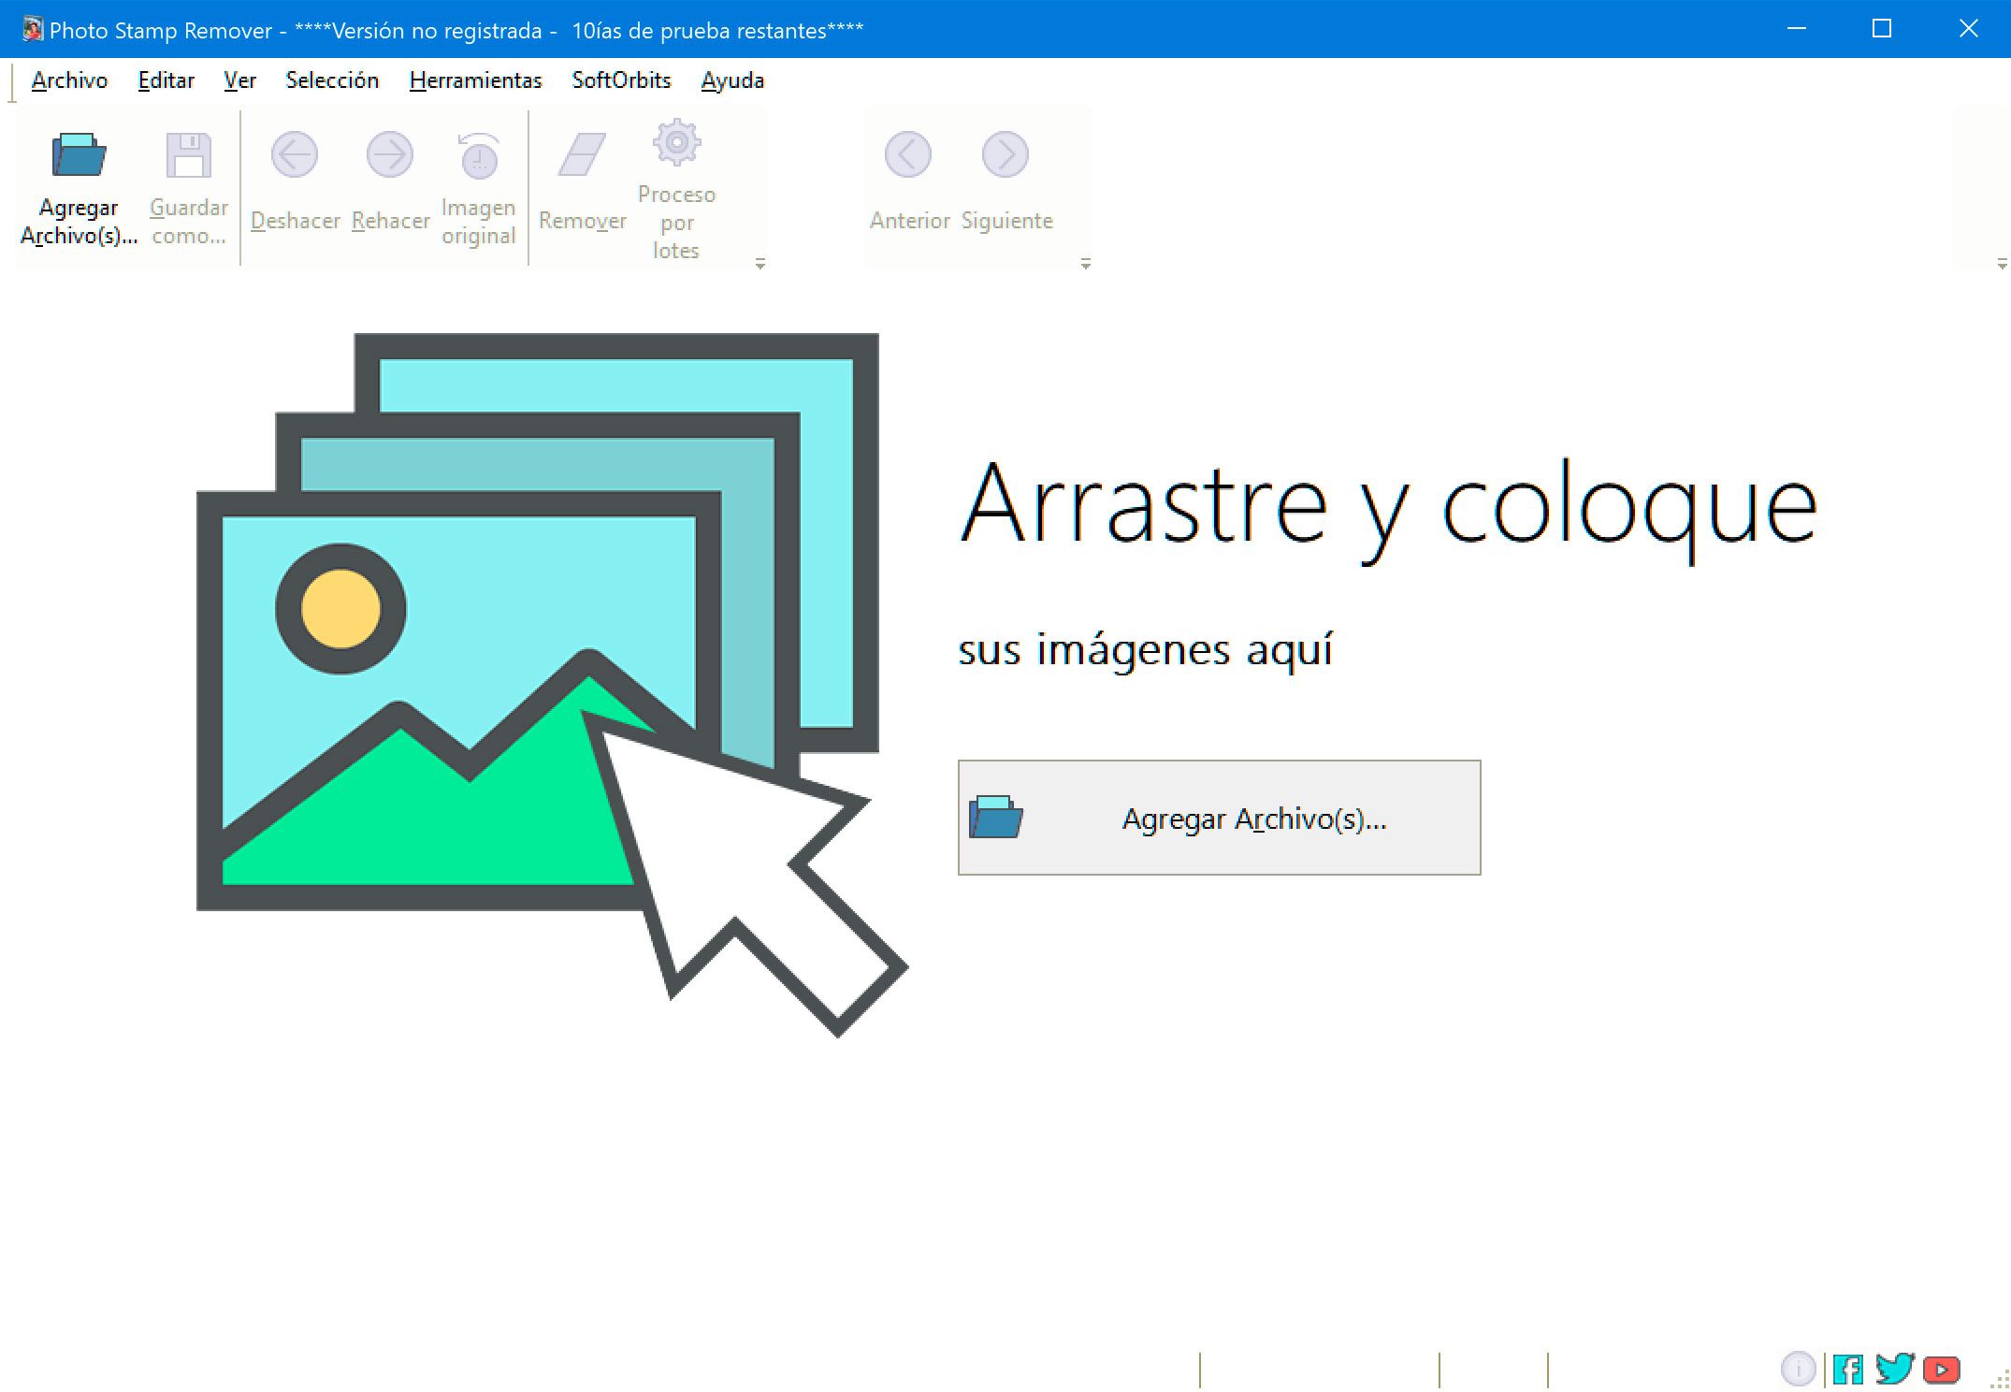Click the Deshacer undo arrow icon
Viewport: 2011px width, 1392px height.
coord(295,154)
